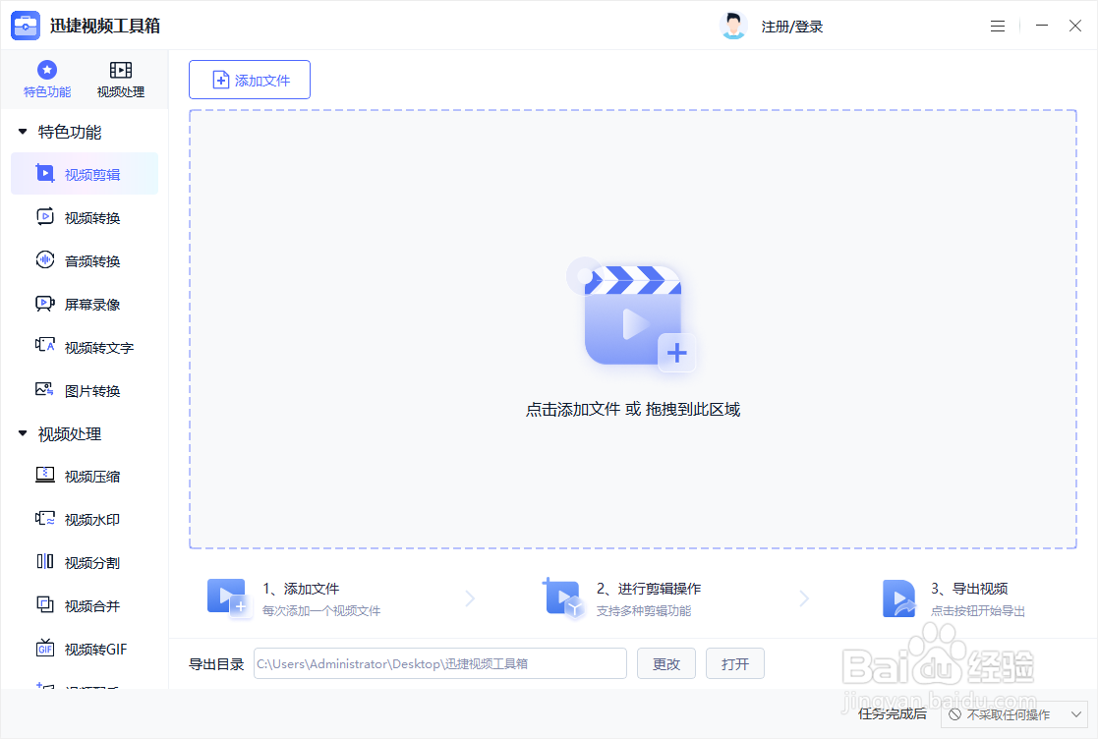Click the 视频转GIF icon
The image size is (1098, 739).
click(x=45, y=648)
